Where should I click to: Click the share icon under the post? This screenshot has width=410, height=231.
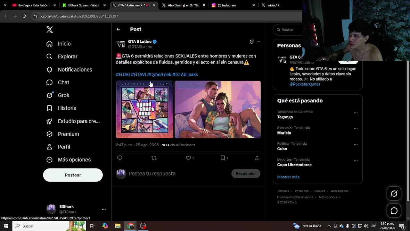257,158
